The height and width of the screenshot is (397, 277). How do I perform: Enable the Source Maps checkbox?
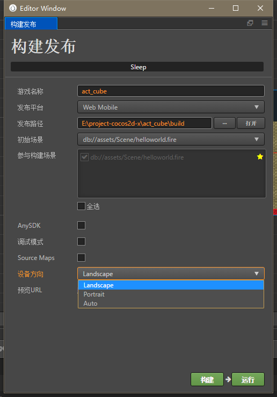[81, 257]
